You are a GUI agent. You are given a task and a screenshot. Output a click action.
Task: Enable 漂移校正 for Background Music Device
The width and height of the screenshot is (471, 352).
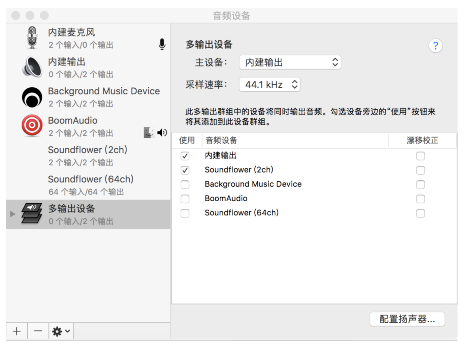pos(420,184)
